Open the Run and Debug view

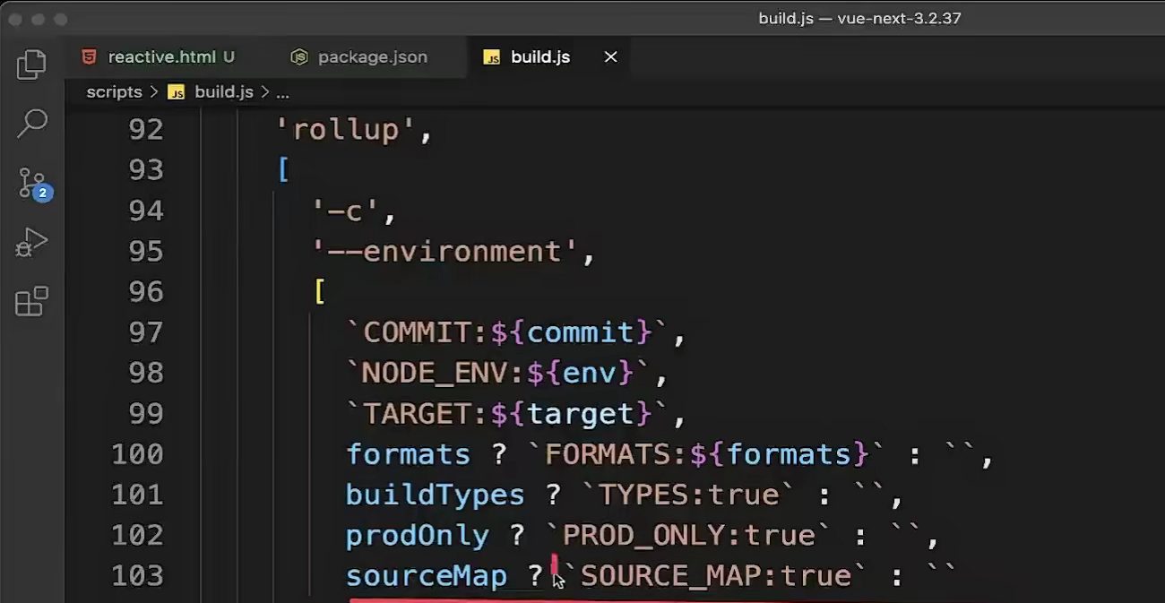point(31,243)
